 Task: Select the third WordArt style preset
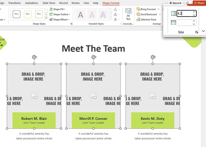[x=103, y=14]
